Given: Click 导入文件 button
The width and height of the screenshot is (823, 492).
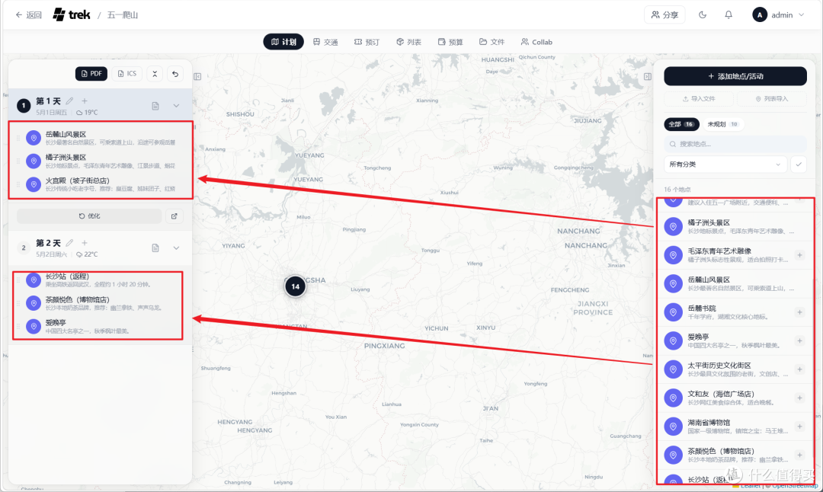Looking at the screenshot, I should pyautogui.click(x=699, y=98).
